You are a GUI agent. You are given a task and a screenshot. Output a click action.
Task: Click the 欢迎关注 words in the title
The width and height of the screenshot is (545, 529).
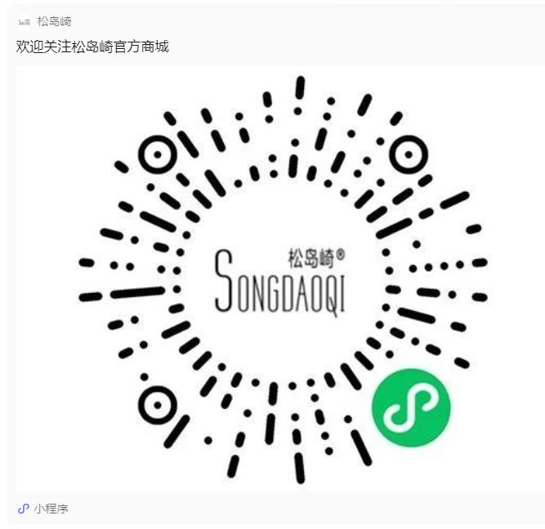click(43, 47)
